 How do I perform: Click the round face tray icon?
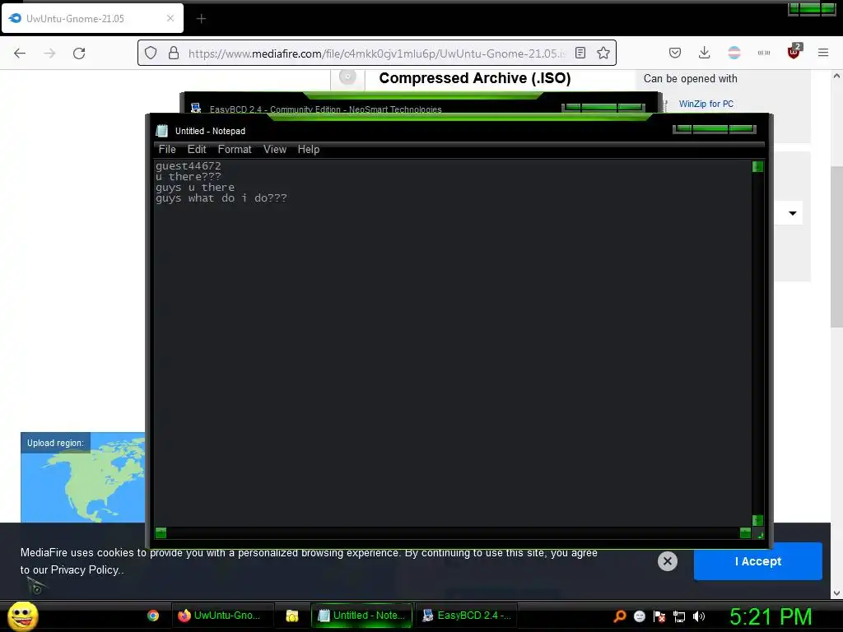coord(639,616)
